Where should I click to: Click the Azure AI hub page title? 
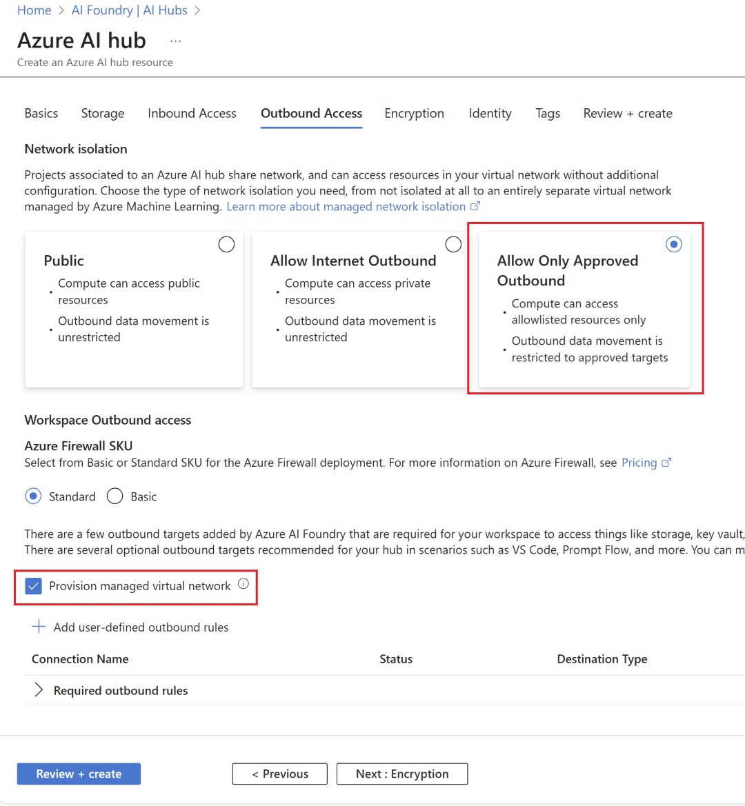click(x=81, y=40)
